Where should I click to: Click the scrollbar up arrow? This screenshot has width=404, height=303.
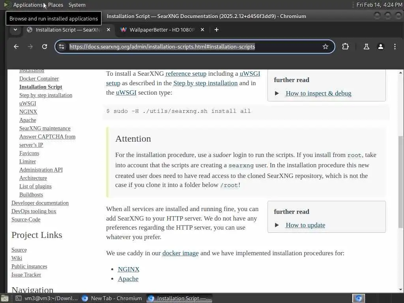point(400,73)
